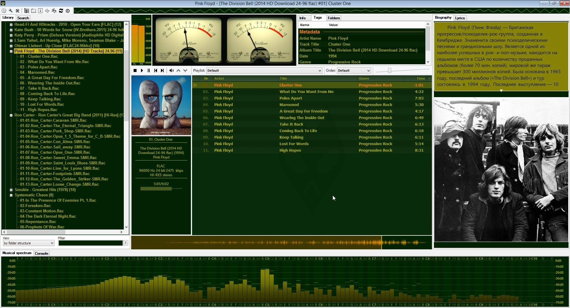The image size is (570, 308).
Task: Switch to the Library tab
Action: [x=8, y=17]
